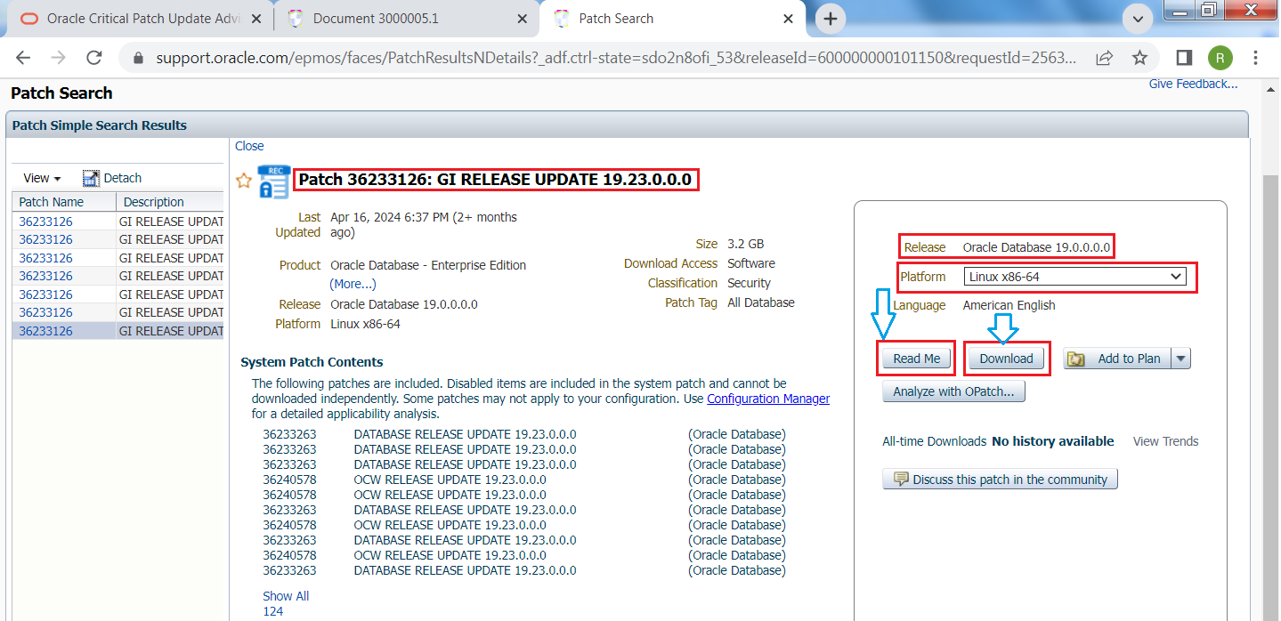The image size is (1281, 621).
Task: Click the 'All Database' patch tag value
Action: coord(761,302)
